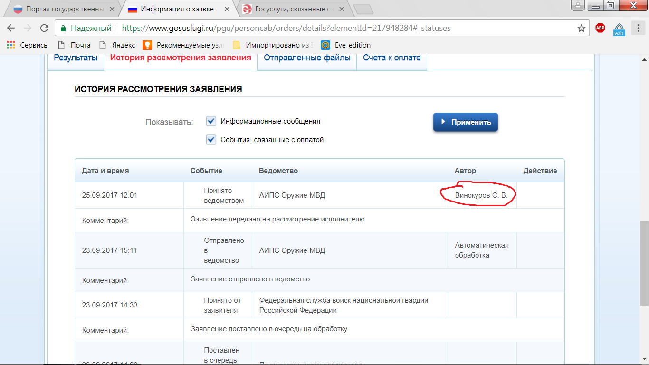Click the Ведомство column header
The width and height of the screenshot is (649, 365).
click(278, 171)
